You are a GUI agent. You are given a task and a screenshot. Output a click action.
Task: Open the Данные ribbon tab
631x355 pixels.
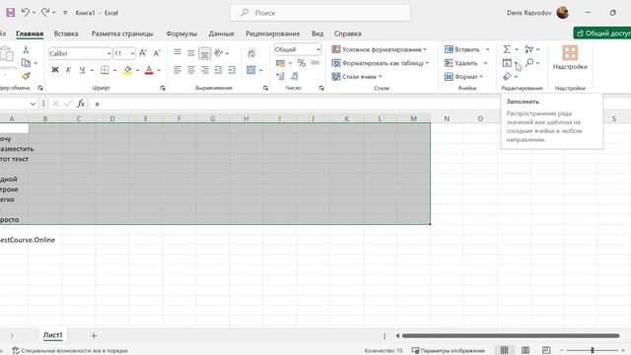tap(221, 34)
